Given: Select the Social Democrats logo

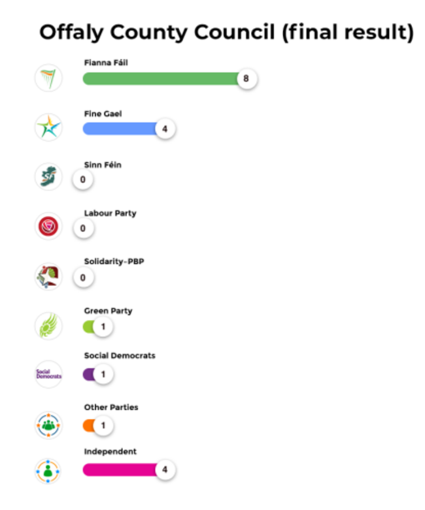Looking at the screenshot, I should (x=48, y=375).
